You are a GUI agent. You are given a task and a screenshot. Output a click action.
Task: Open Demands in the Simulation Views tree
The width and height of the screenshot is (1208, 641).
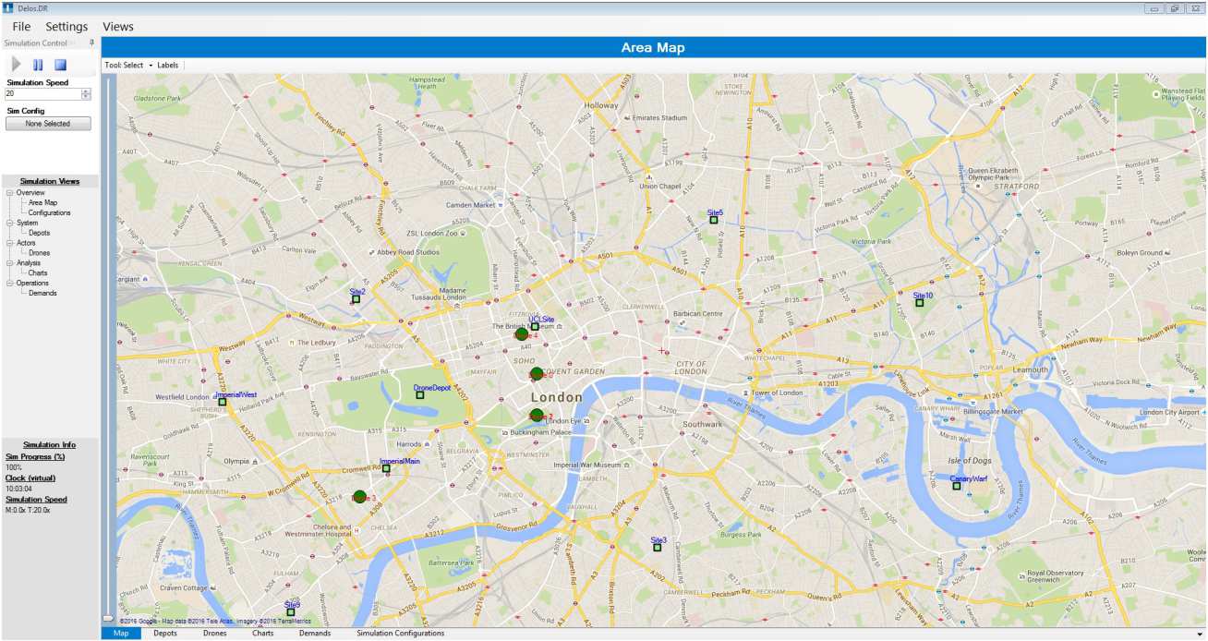(x=42, y=293)
